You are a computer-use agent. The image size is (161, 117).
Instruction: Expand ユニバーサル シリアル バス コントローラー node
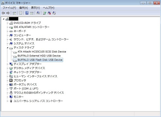[x=7, y=101]
